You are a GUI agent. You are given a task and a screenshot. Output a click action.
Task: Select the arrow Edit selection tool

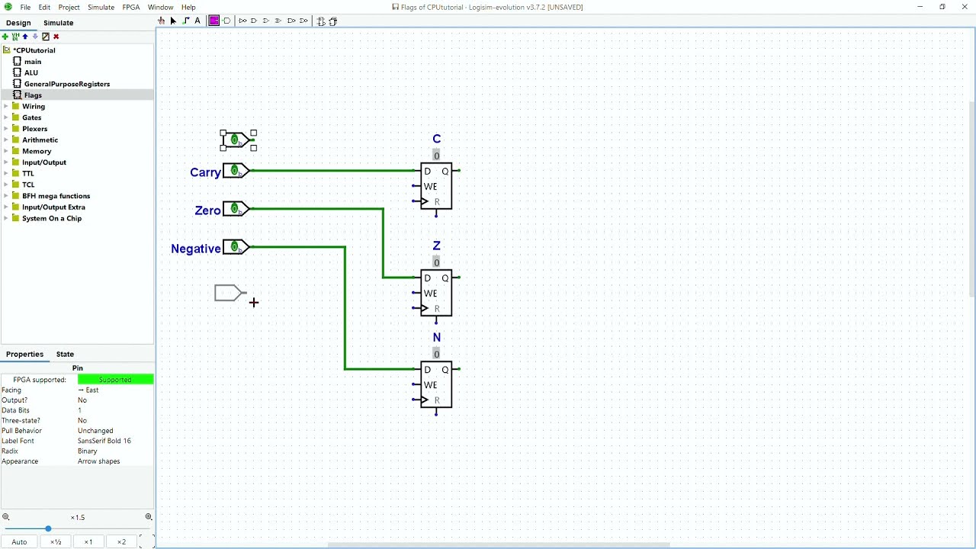pos(173,21)
